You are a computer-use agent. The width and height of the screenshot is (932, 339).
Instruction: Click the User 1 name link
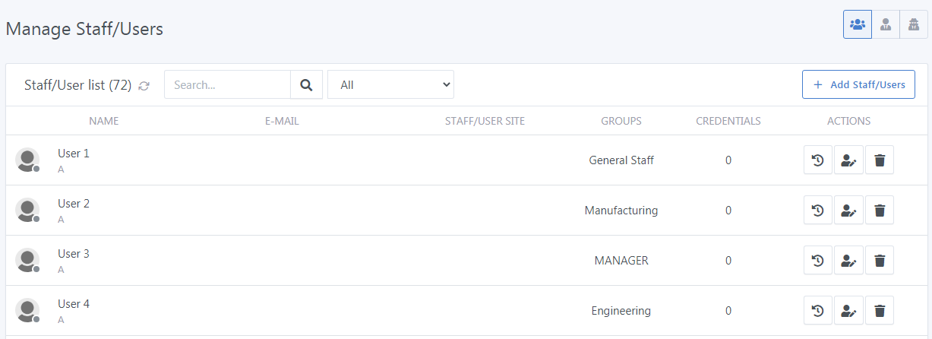pyautogui.click(x=74, y=154)
